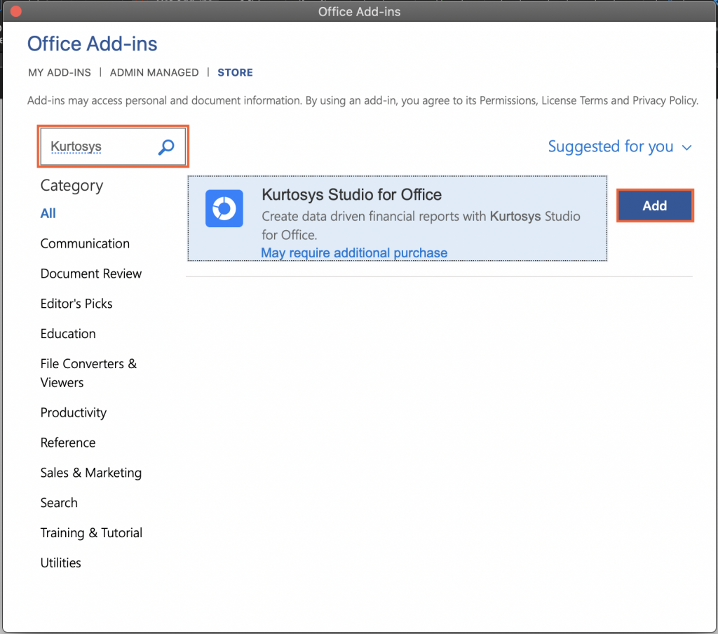Open the Suggested for you dropdown

(x=620, y=147)
